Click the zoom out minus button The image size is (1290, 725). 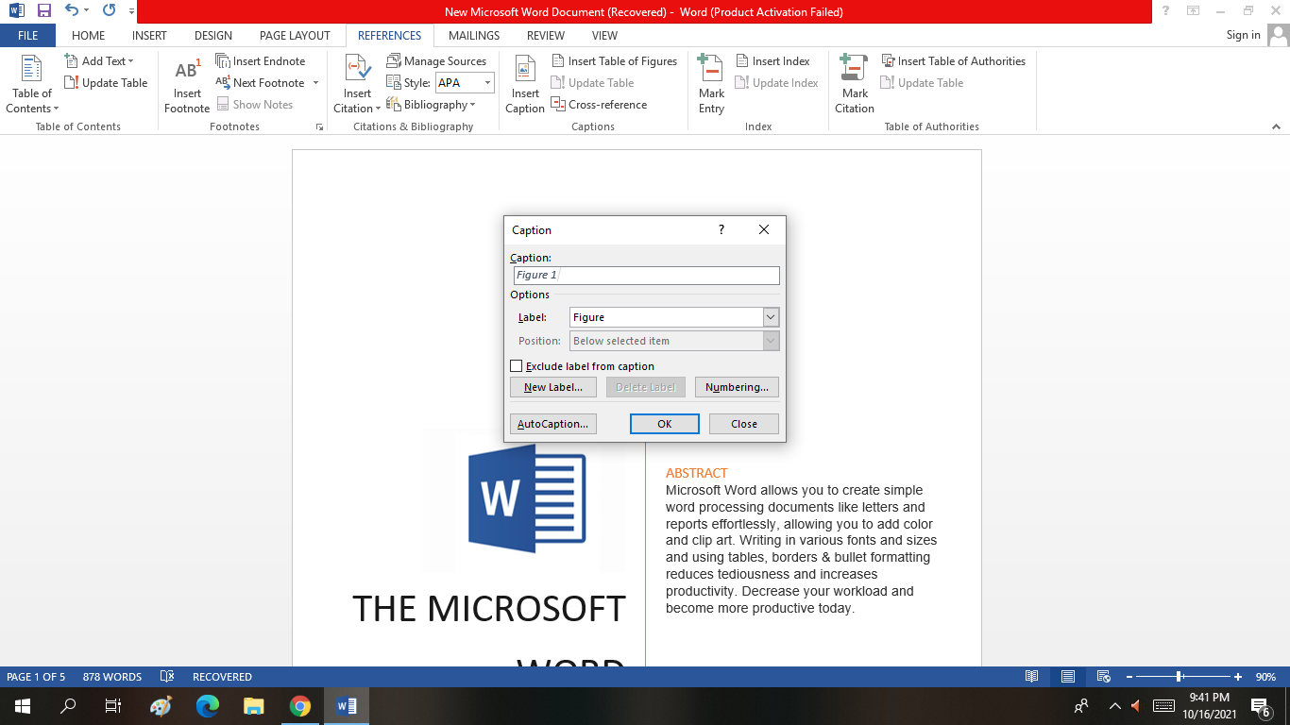click(x=1128, y=677)
